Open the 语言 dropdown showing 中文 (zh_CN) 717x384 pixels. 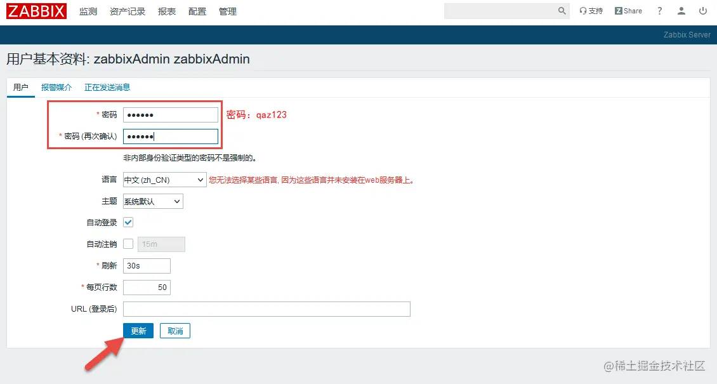(164, 180)
